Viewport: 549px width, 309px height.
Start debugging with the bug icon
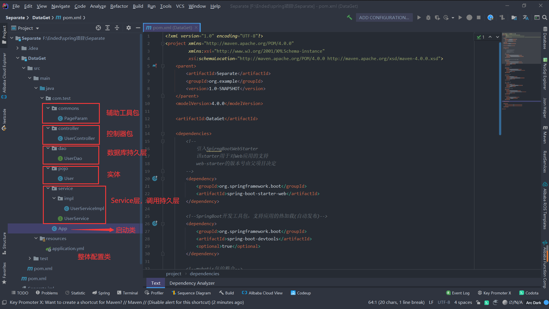pos(428,17)
